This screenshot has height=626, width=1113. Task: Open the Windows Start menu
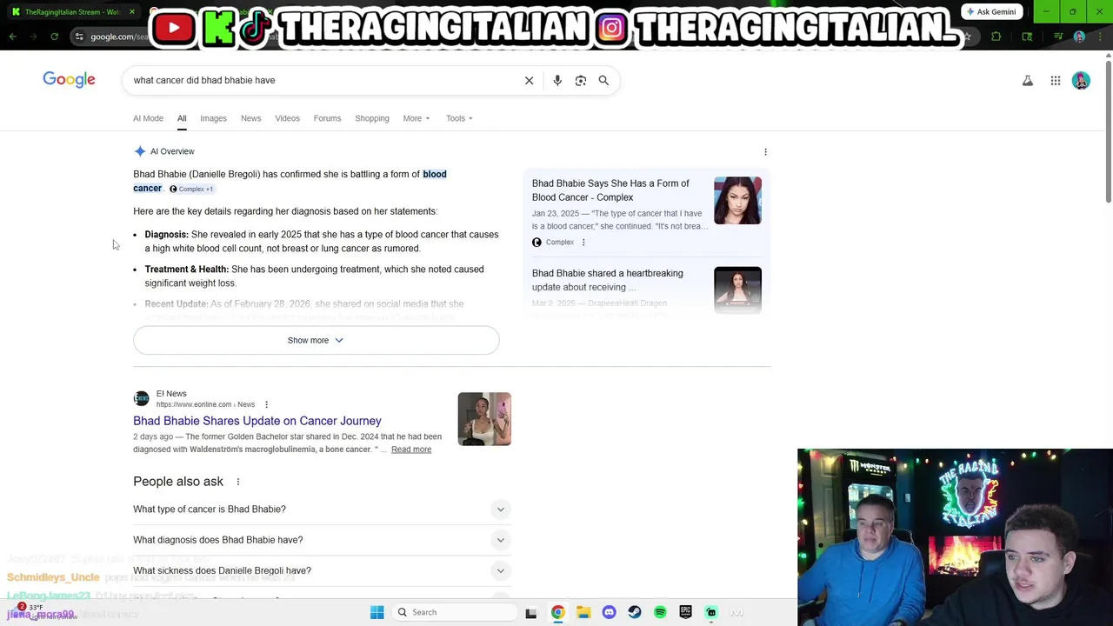point(377,612)
